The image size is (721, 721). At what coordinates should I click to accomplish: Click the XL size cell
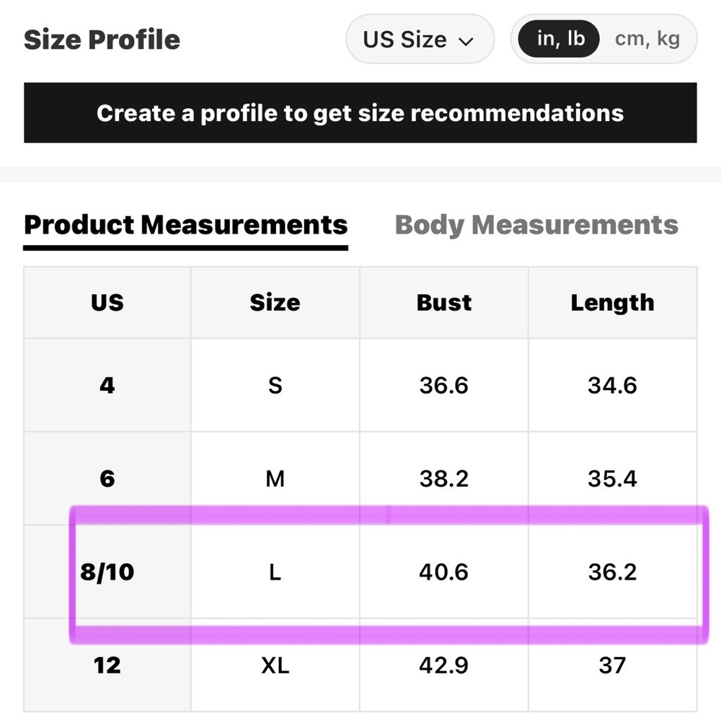tap(275, 665)
